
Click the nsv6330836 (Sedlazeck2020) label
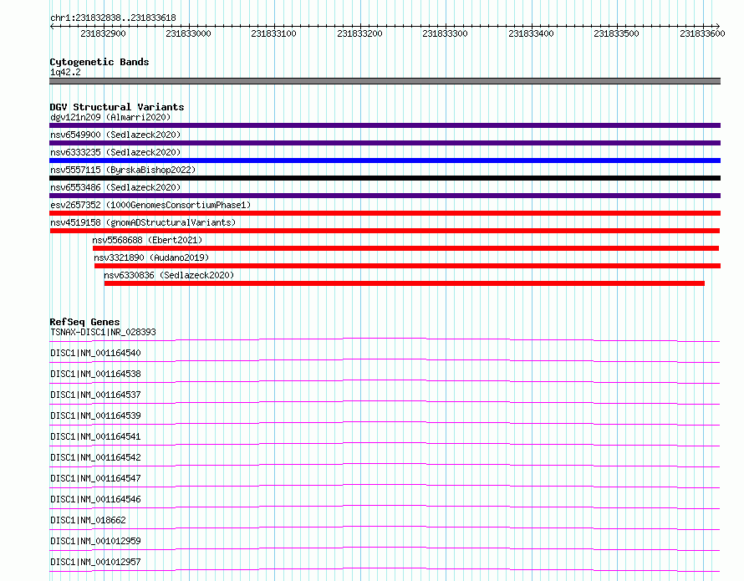pos(169,275)
